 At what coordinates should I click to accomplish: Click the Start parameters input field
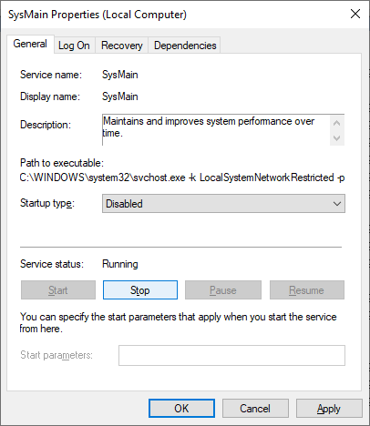point(231,355)
